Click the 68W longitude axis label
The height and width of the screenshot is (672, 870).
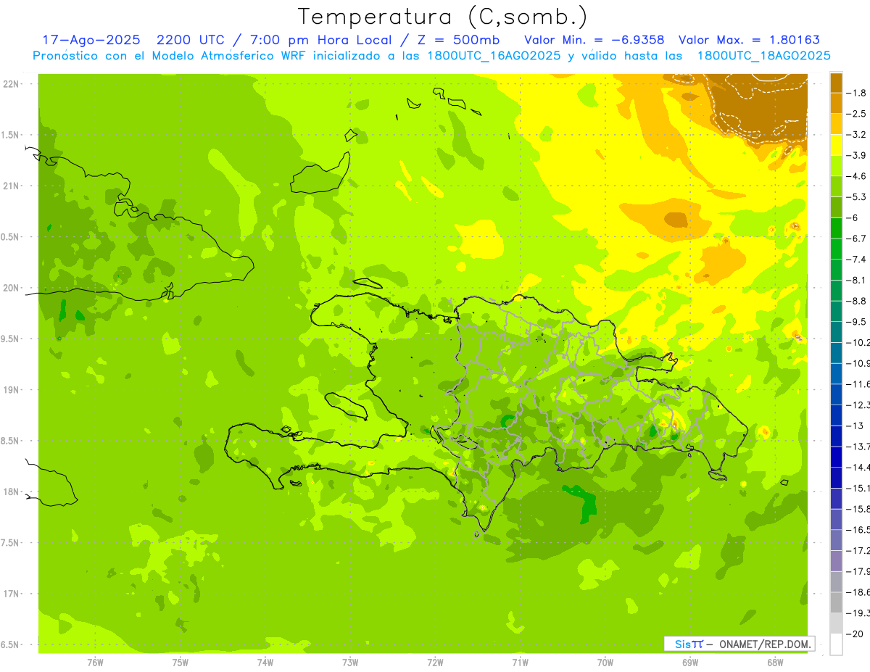pos(775,662)
